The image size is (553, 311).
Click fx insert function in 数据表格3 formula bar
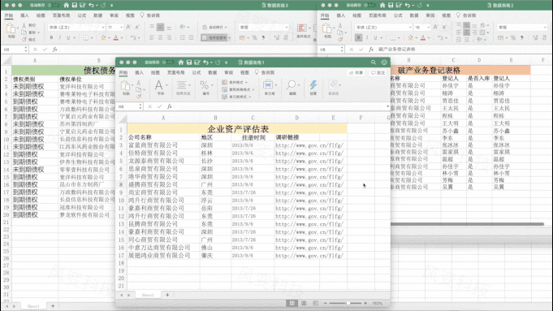pos(55,50)
